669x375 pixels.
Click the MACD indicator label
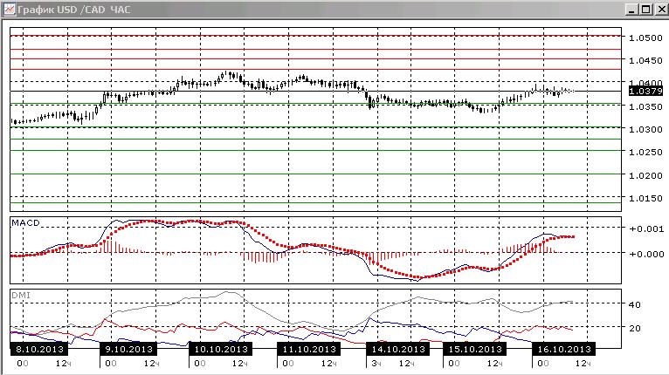(x=25, y=223)
